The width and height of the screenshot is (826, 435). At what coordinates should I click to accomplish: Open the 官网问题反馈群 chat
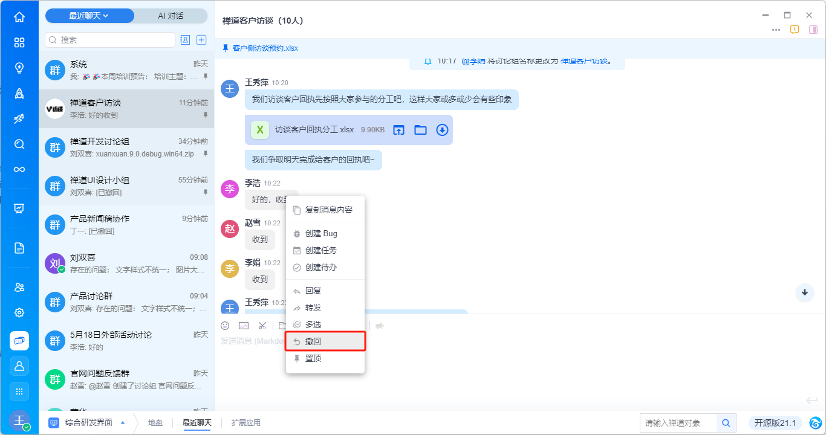point(126,379)
